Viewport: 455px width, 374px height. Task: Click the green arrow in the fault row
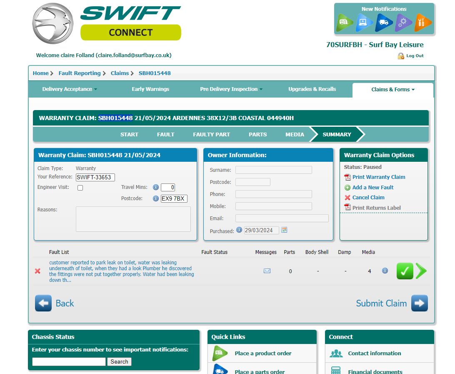pos(421,271)
